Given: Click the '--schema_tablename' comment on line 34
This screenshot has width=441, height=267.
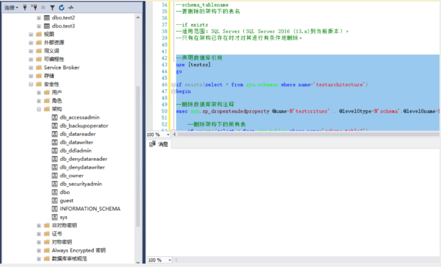Looking at the screenshot, I should coord(202,5).
